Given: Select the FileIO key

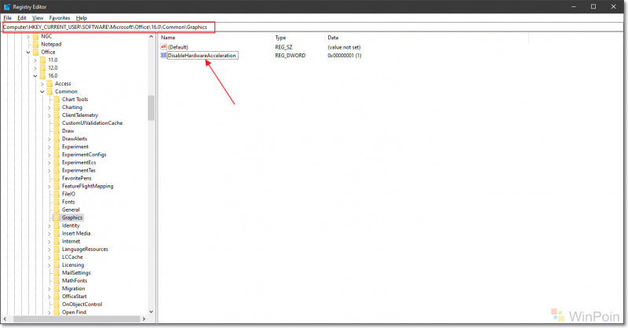Looking at the screenshot, I should 68,194.
